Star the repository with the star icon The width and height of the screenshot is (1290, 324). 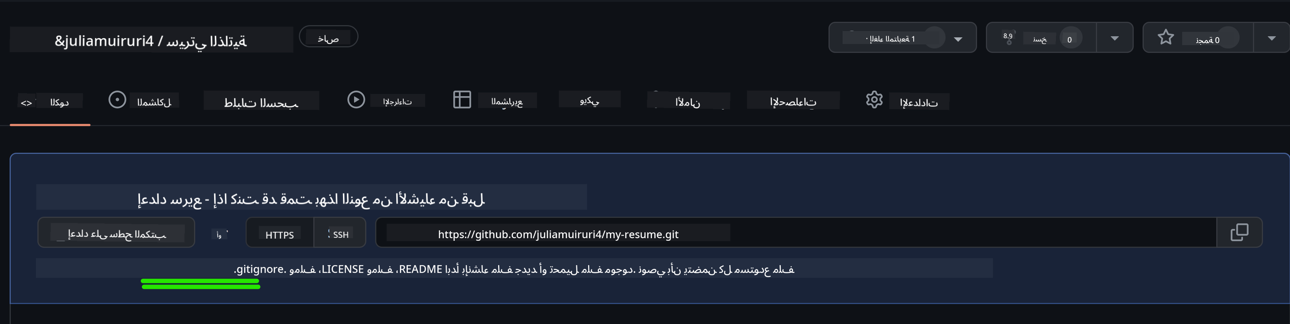click(x=1166, y=37)
